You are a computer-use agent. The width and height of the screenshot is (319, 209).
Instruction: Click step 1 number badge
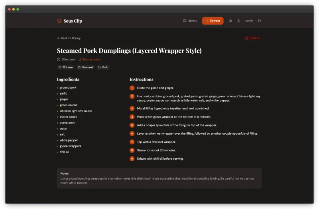point(132,88)
